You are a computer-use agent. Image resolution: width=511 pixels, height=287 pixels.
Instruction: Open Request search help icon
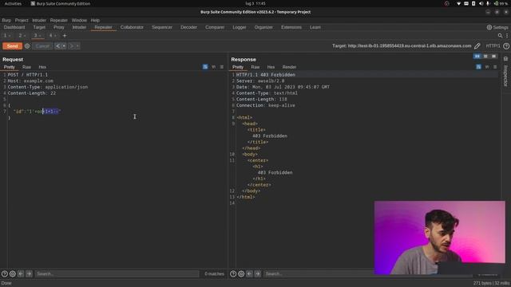[x=5, y=274]
